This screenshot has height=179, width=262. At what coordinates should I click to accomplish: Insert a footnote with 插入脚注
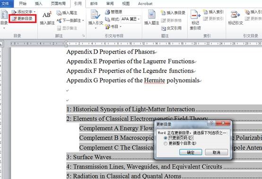click(47, 18)
